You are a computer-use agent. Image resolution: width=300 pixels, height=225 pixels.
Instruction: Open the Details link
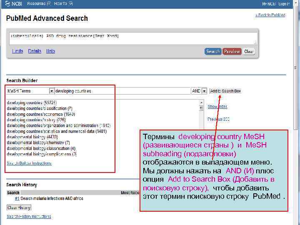click(x=35, y=51)
